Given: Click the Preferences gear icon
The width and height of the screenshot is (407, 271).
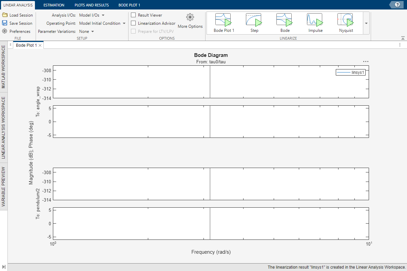Looking at the screenshot, I should (5, 31).
